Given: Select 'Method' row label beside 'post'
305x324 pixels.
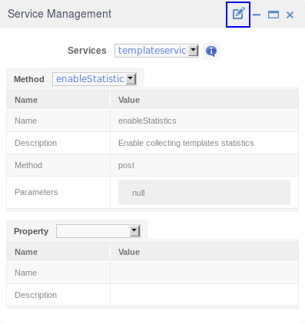Looking at the screenshot, I should tap(28, 165).
